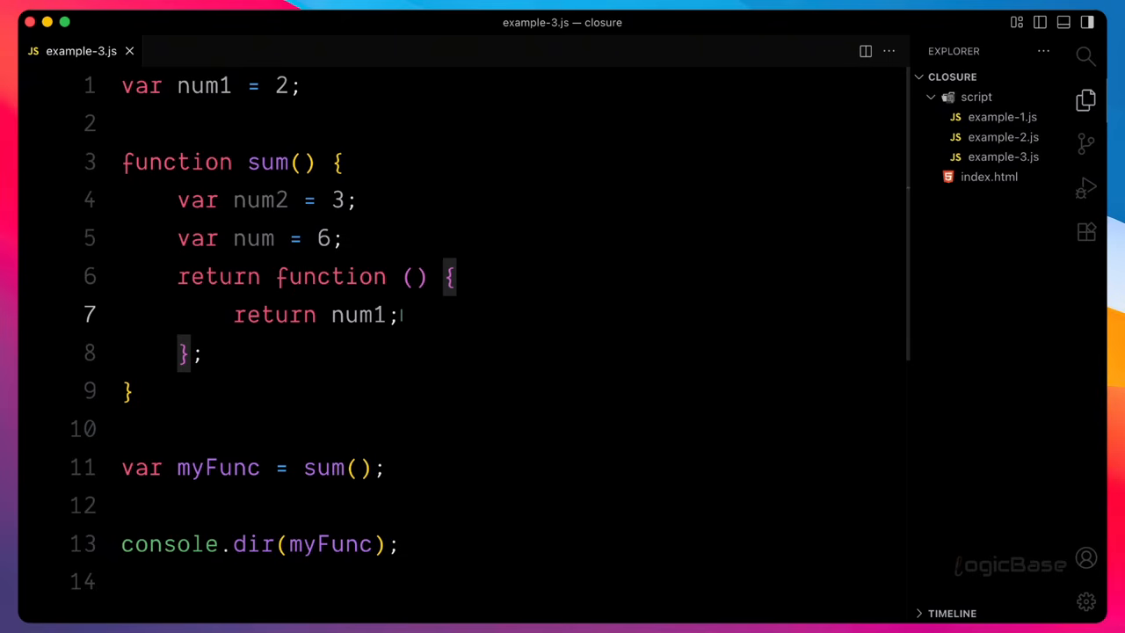The image size is (1125, 633).
Task: Open editor More Actions ellipsis
Action: (889, 51)
